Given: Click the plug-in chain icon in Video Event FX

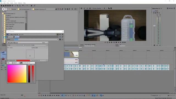Looking at the screenshot, I should pos(60,37).
